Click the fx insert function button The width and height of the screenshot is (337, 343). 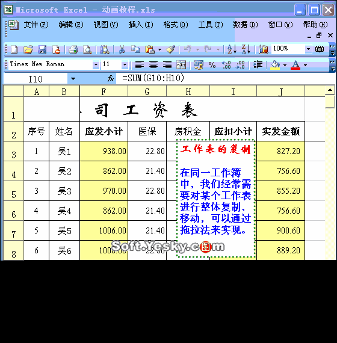point(111,78)
